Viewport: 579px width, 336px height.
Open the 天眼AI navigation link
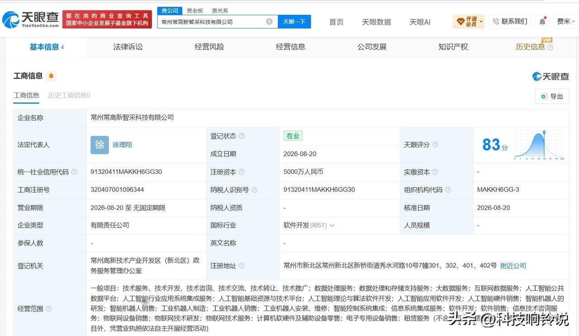tap(420, 22)
